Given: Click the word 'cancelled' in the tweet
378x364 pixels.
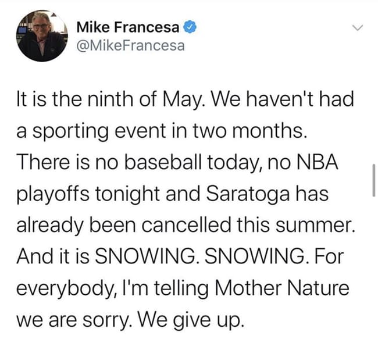Looking at the screenshot, I should 186,225.
